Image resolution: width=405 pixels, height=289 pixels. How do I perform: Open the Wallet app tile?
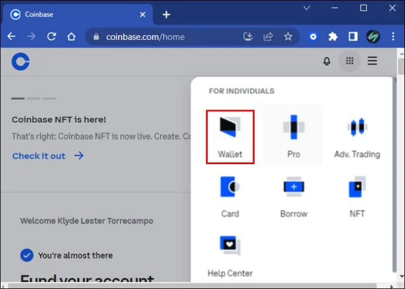point(230,137)
